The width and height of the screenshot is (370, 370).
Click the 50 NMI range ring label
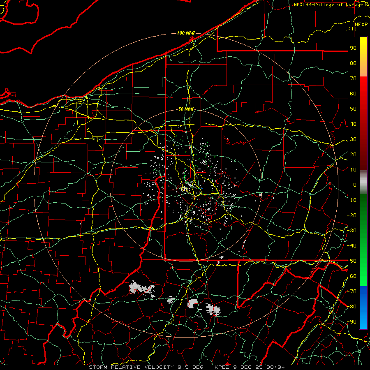coord(186,109)
